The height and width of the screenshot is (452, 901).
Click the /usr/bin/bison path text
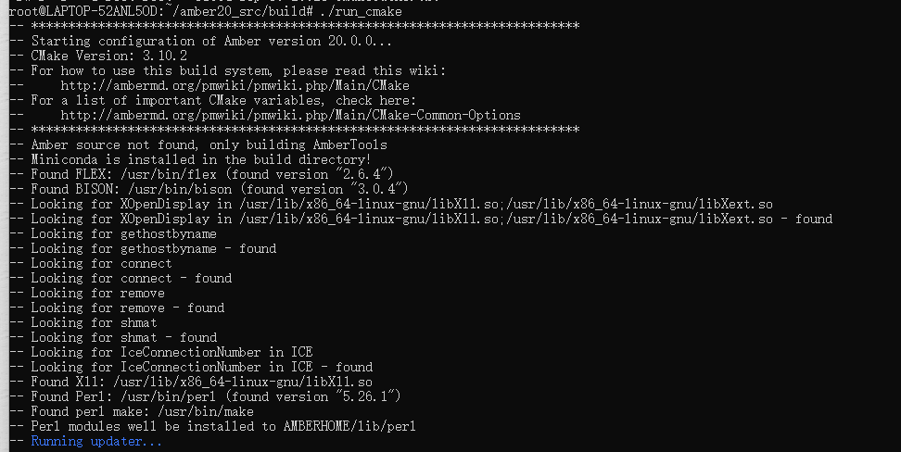(159, 189)
